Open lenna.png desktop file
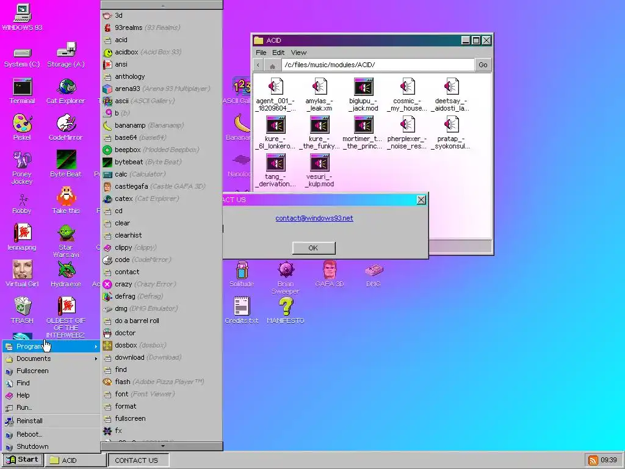625x469 pixels. (22, 237)
